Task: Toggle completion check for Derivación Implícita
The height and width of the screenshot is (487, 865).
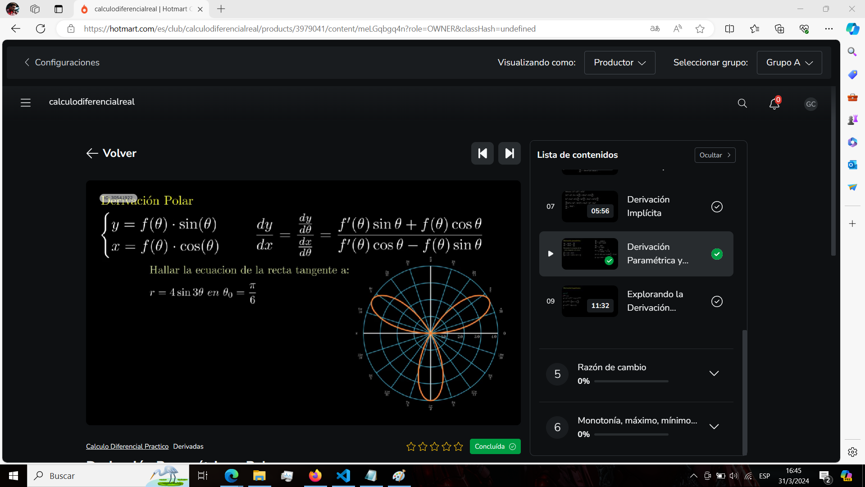Action: 717,207
